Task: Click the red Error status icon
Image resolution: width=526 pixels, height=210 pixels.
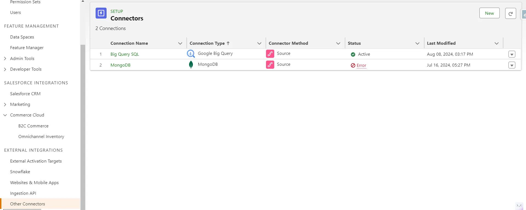Action: click(353, 65)
